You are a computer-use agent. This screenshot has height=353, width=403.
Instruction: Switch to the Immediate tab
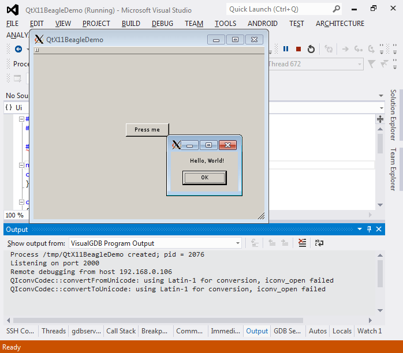click(x=225, y=331)
